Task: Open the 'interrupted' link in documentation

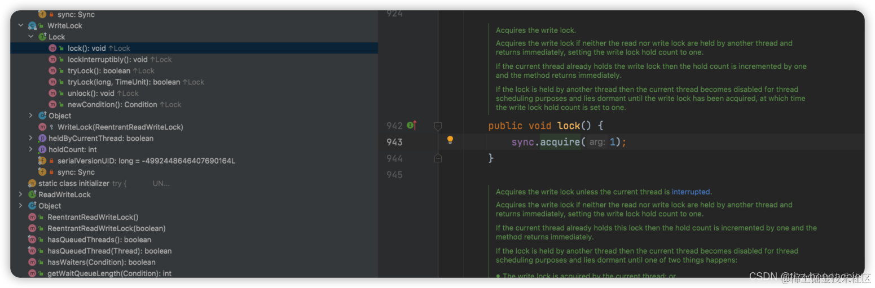Action: [691, 192]
